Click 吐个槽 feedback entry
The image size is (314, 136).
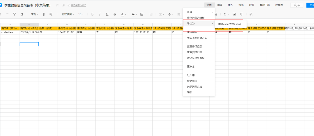point(199,75)
